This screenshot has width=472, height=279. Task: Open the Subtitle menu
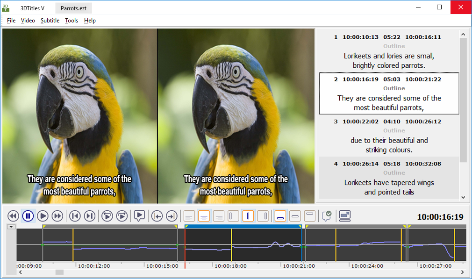[50, 21]
